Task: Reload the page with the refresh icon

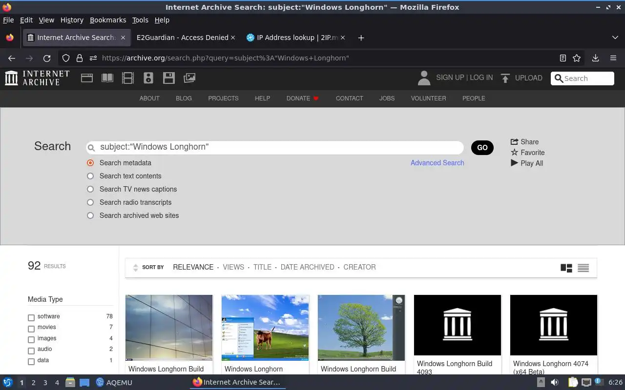Action: [47, 58]
